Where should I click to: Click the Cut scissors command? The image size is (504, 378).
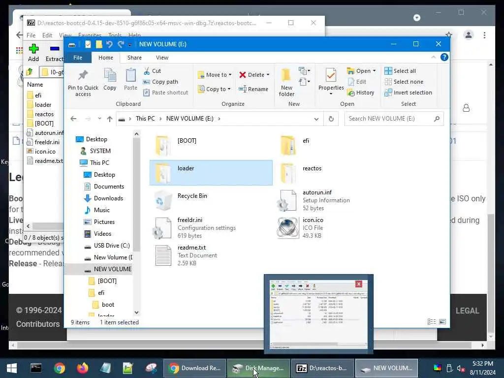[153, 71]
